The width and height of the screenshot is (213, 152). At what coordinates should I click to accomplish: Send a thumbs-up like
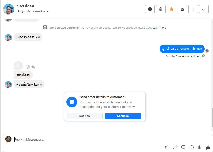(208, 147)
